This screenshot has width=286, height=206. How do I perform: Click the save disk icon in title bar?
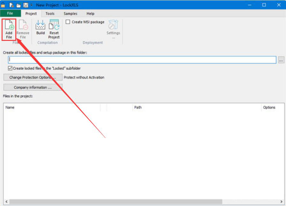click(26, 5)
